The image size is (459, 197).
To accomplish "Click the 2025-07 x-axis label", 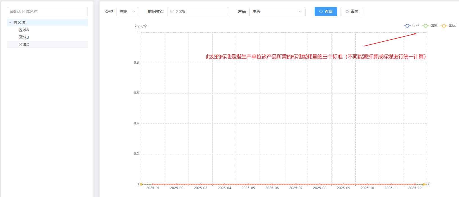I will (x=296, y=188).
